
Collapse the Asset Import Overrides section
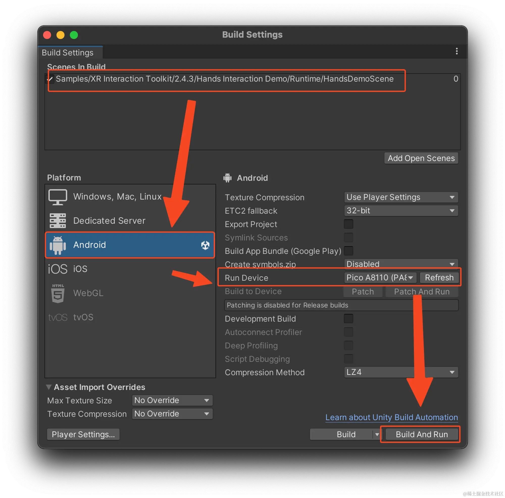[x=49, y=387]
